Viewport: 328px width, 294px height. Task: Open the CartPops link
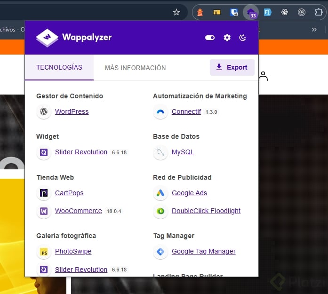69,193
